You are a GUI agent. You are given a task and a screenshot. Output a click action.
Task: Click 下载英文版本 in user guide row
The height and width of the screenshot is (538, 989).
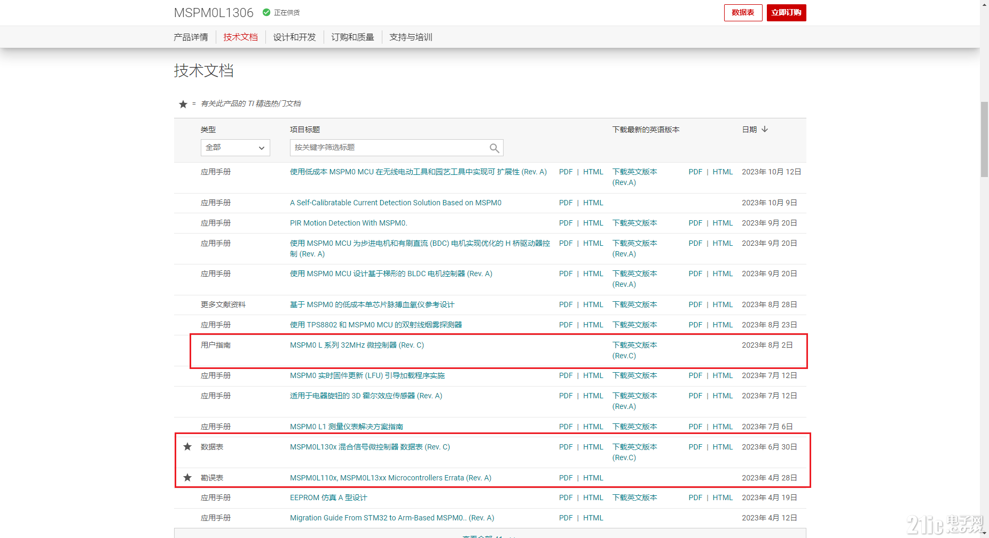(634, 350)
